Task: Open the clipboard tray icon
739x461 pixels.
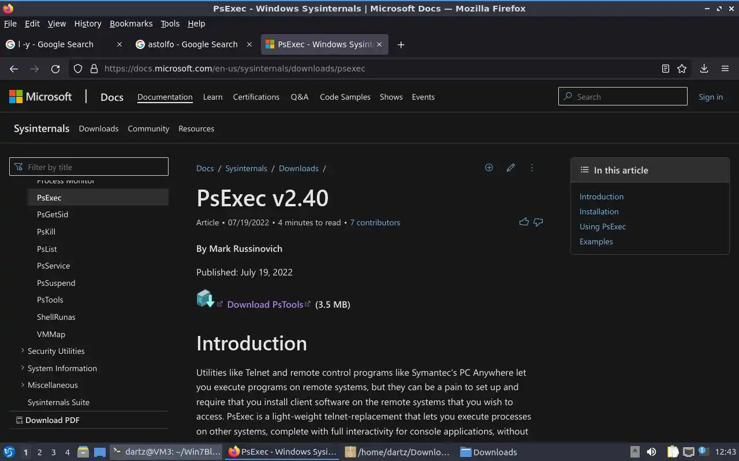Action: coord(673,452)
